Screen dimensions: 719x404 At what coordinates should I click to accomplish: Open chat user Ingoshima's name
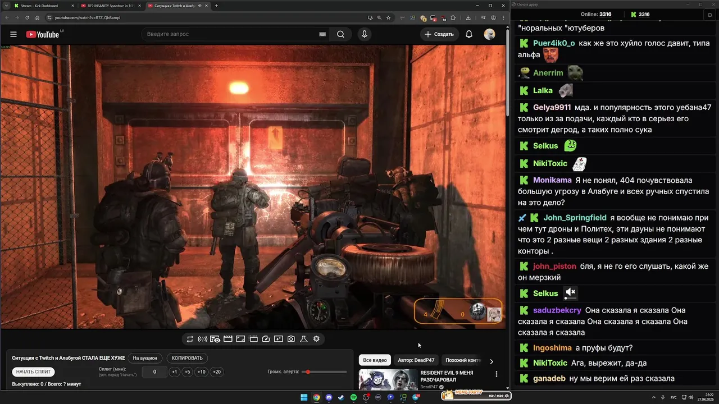(552, 348)
